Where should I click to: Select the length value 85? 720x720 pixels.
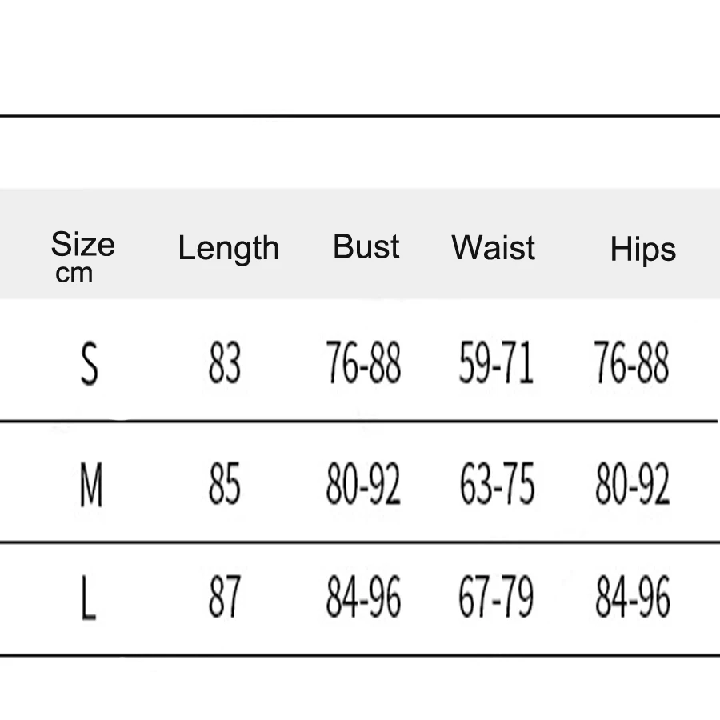[x=225, y=483]
